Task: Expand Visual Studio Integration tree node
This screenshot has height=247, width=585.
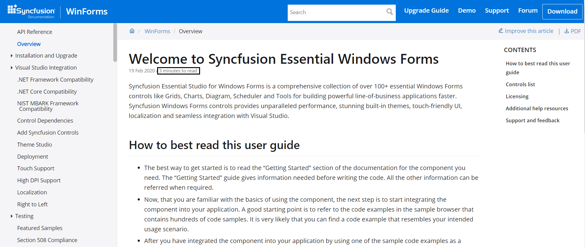Action: (x=12, y=68)
